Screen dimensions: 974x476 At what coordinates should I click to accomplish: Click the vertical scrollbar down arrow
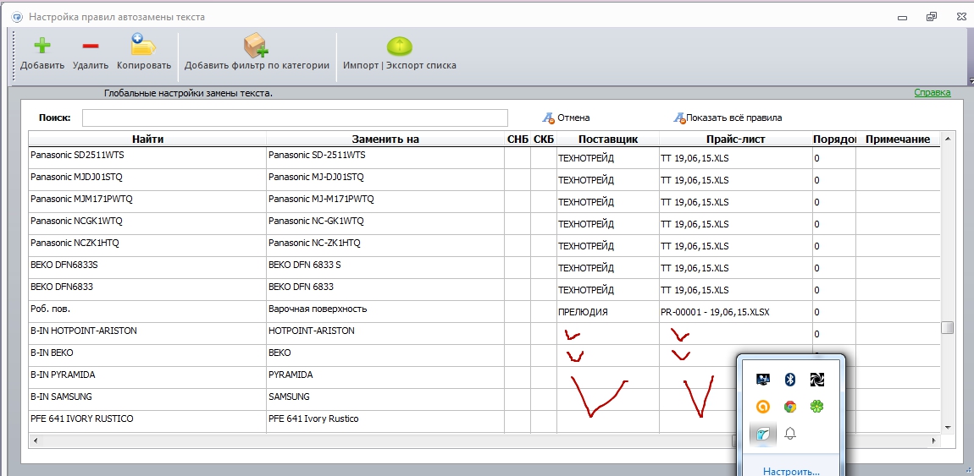(x=947, y=427)
